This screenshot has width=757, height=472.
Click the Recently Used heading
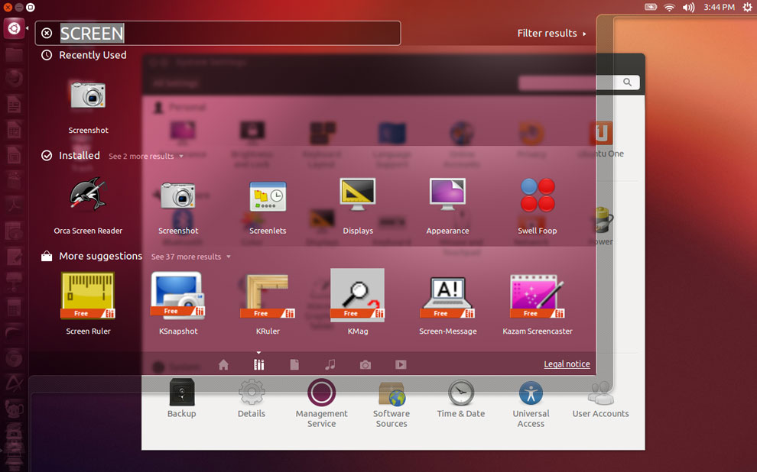tap(93, 55)
